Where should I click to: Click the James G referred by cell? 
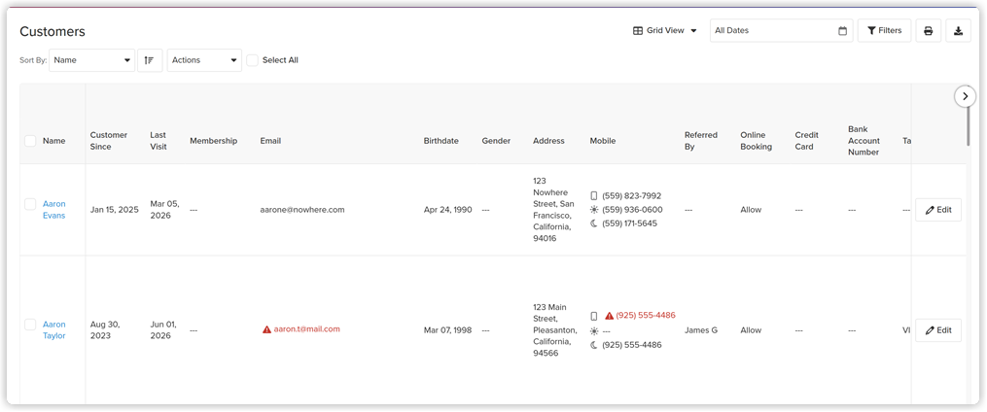[x=701, y=330]
